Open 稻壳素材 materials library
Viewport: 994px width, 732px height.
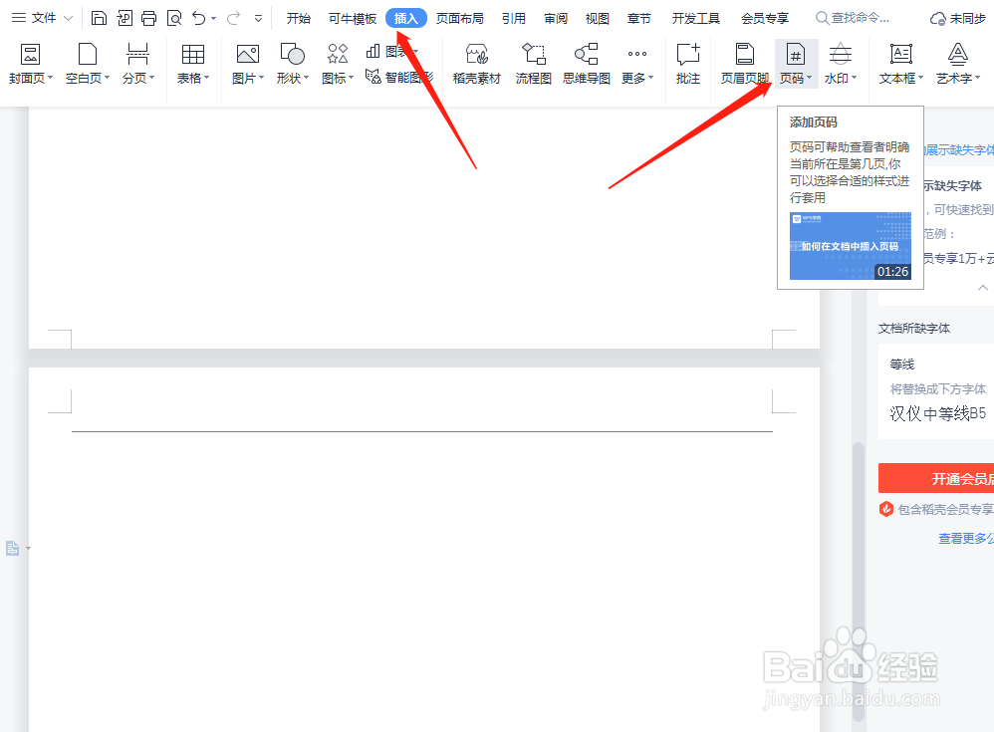pos(477,64)
